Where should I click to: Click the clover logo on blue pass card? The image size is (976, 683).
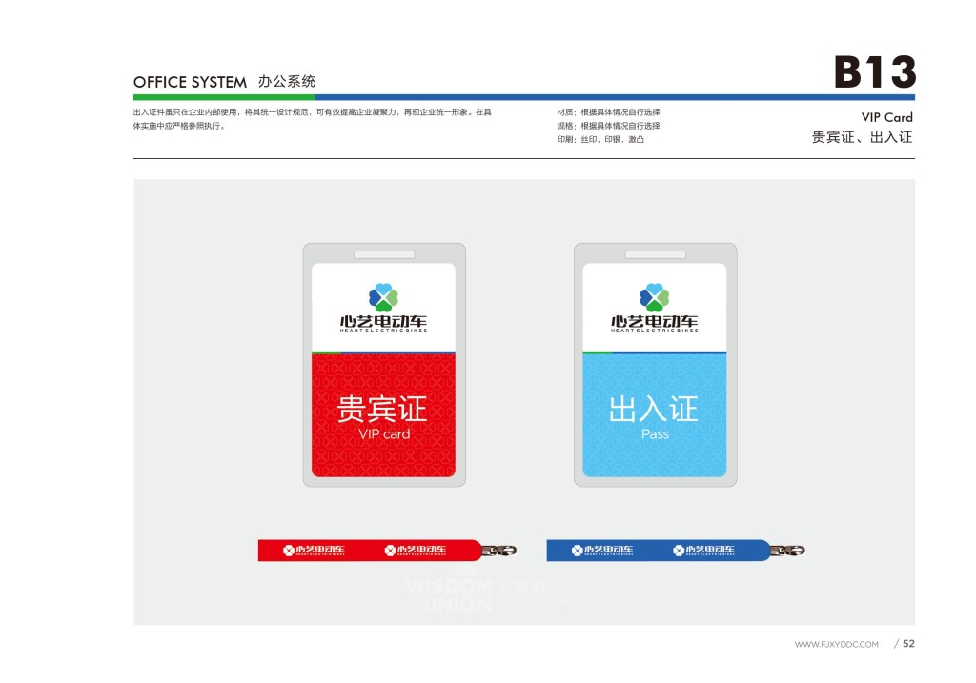coord(655,297)
